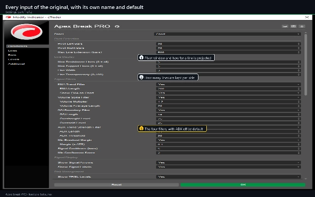
Task: Open the RSI Boundary Filter dropdown
Action: (x=228, y=110)
